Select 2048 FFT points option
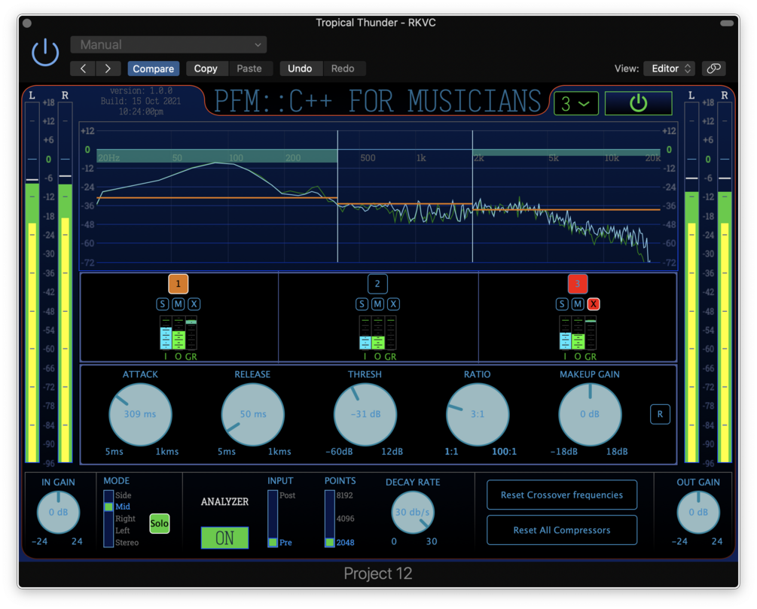 click(346, 543)
